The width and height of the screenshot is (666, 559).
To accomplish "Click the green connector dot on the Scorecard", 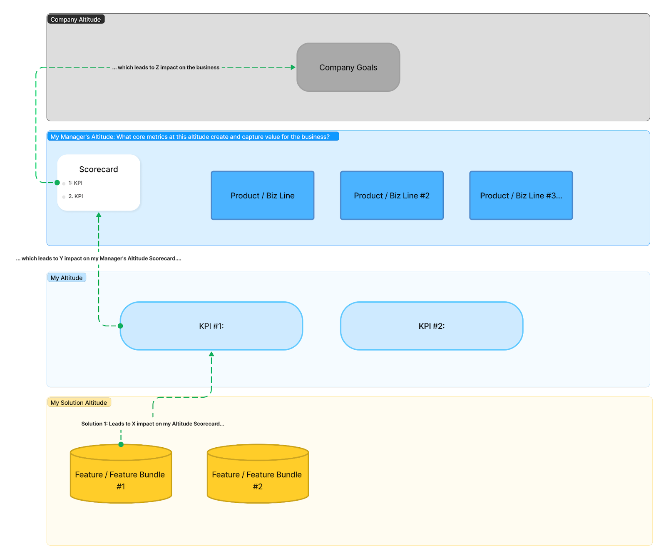I will (x=57, y=182).
